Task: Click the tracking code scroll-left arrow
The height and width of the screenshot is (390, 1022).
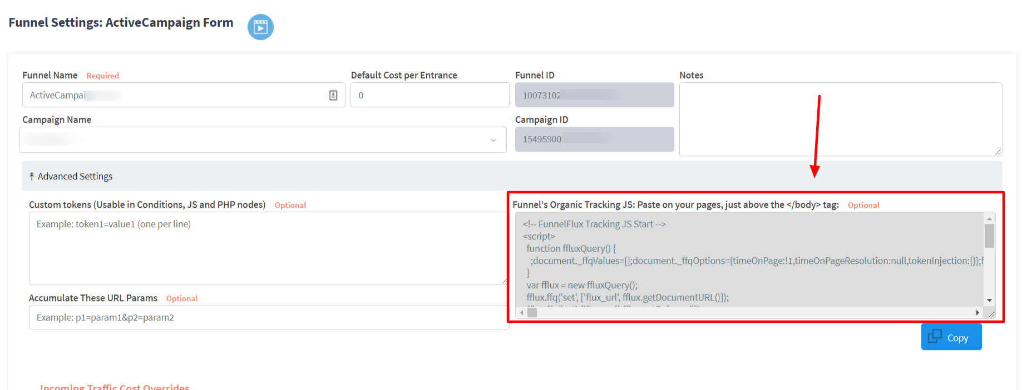Action: [521, 313]
